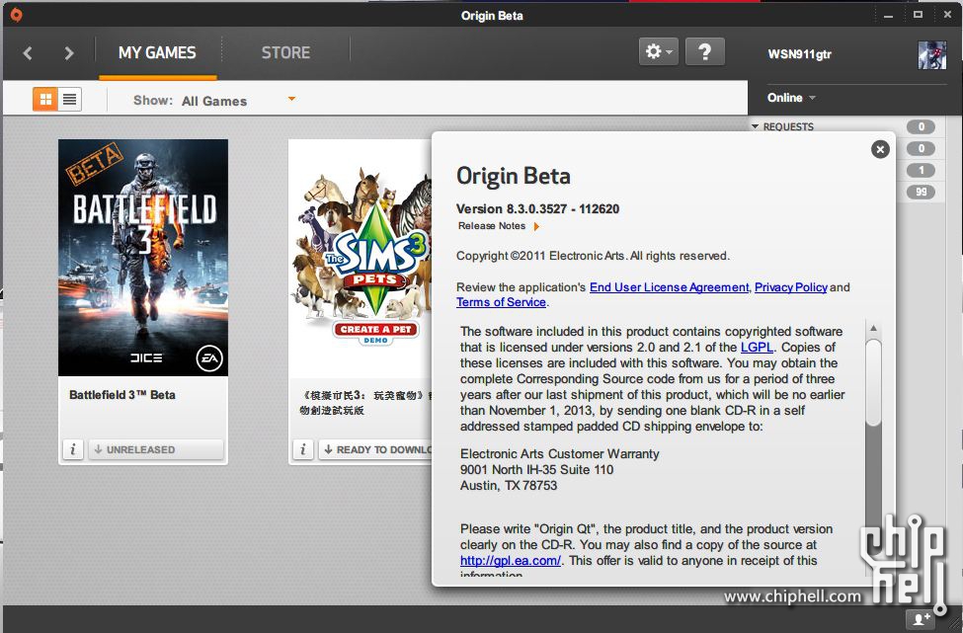Open the Show All Games filter dropdown
963x633 pixels.
[x=214, y=100]
